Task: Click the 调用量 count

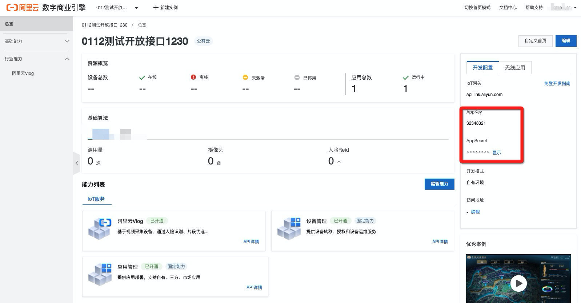Action: point(90,161)
